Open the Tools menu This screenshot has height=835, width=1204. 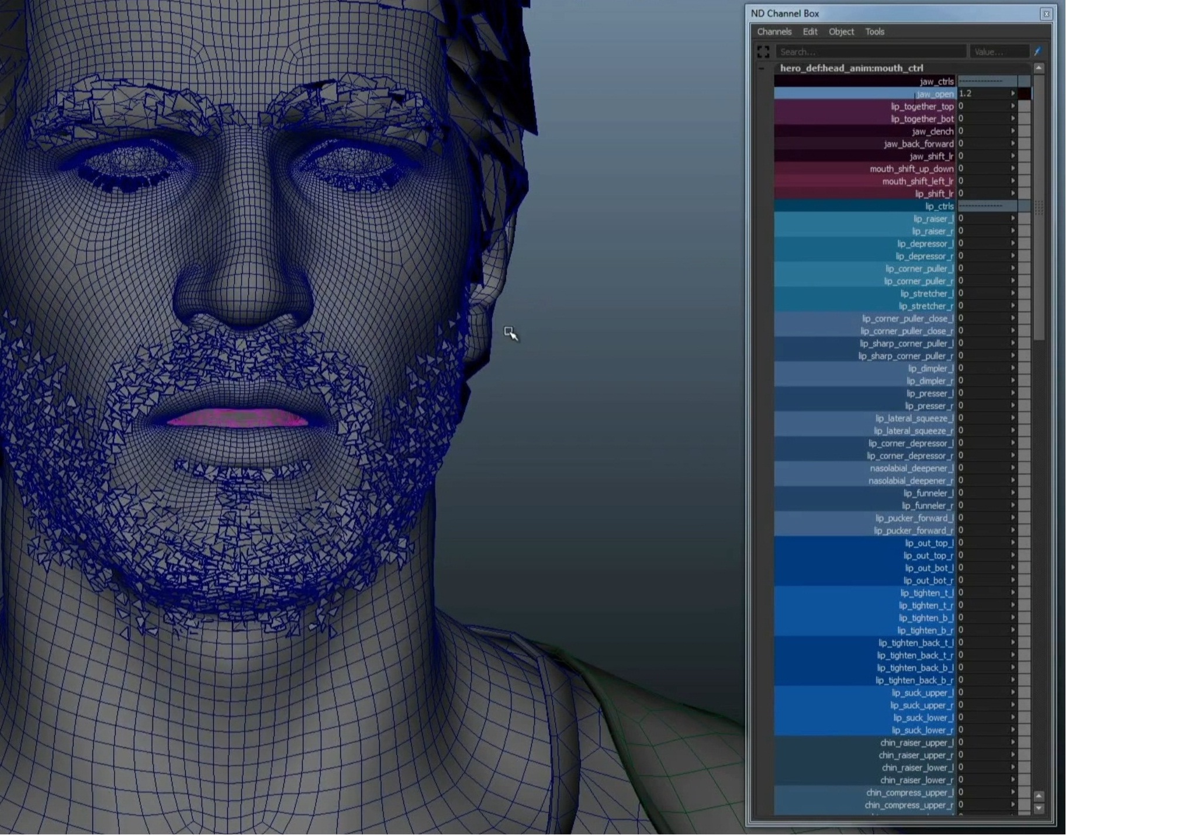click(874, 32)
